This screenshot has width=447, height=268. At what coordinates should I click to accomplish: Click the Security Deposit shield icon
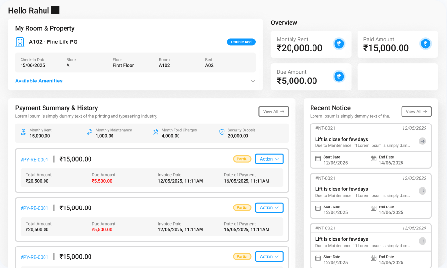[x=222, y=132]
